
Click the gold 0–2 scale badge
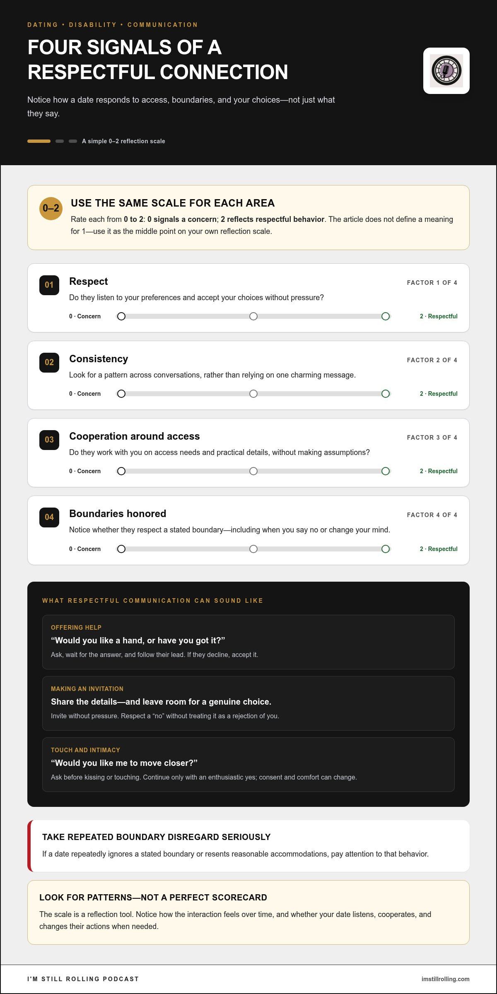[51, 209]
